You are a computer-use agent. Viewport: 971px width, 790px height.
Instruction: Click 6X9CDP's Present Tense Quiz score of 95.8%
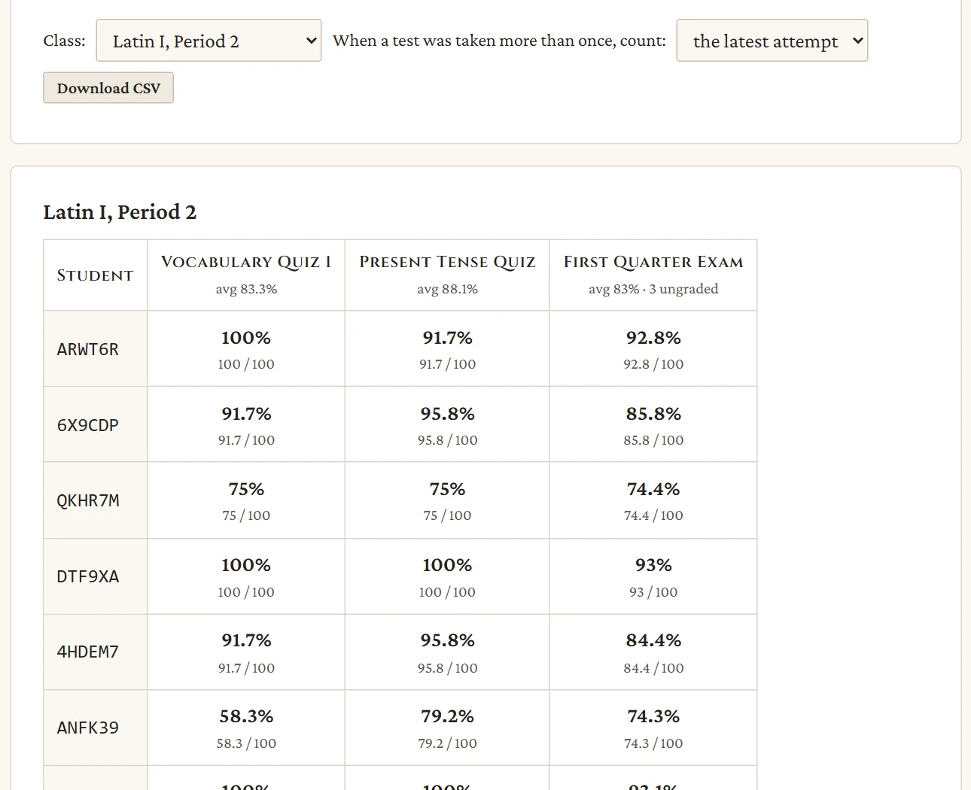(x=447, y=414)
